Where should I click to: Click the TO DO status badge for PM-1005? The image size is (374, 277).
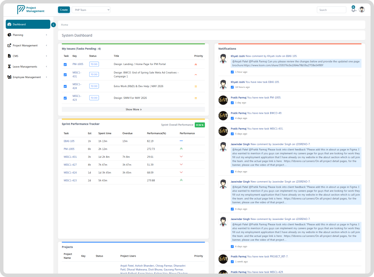94,64
